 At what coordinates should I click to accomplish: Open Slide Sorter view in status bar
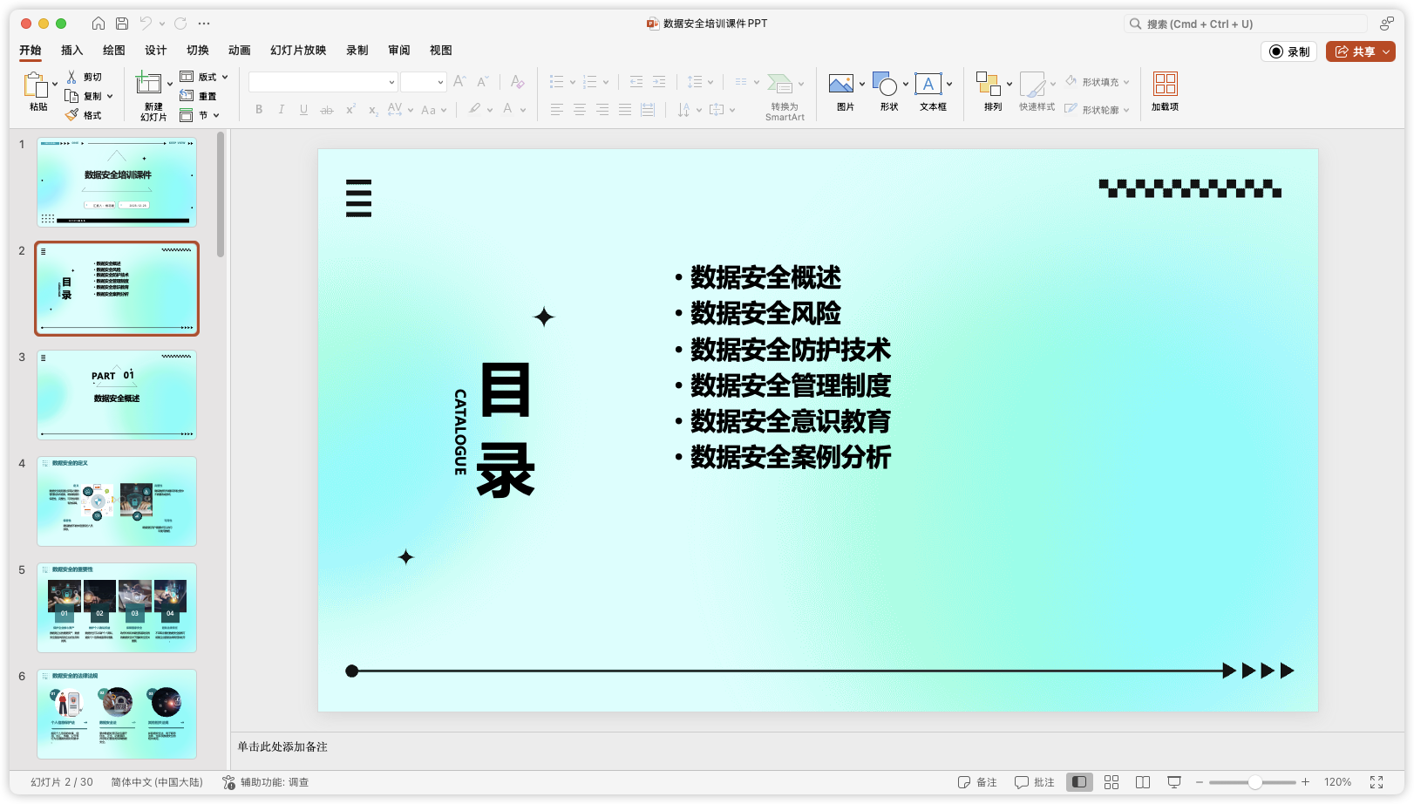click(x=1111, y=782)
